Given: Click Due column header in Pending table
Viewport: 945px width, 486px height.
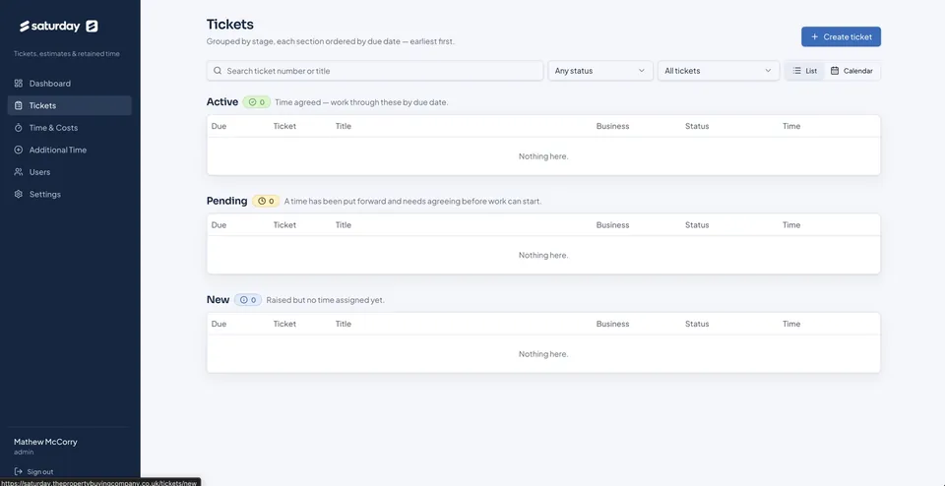Looking at the screenshot, I should coord(219,224).
